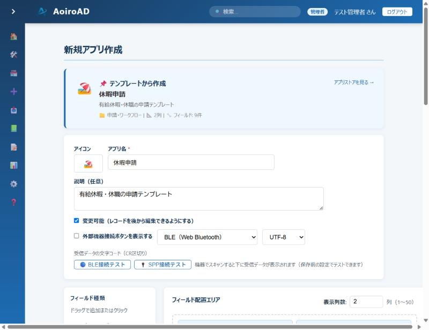Click the アプリ名 field containing 休暇申請

tap(191, 162)
